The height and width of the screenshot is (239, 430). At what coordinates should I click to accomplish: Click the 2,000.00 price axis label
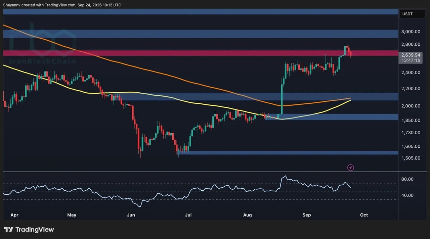click(411, 106)
